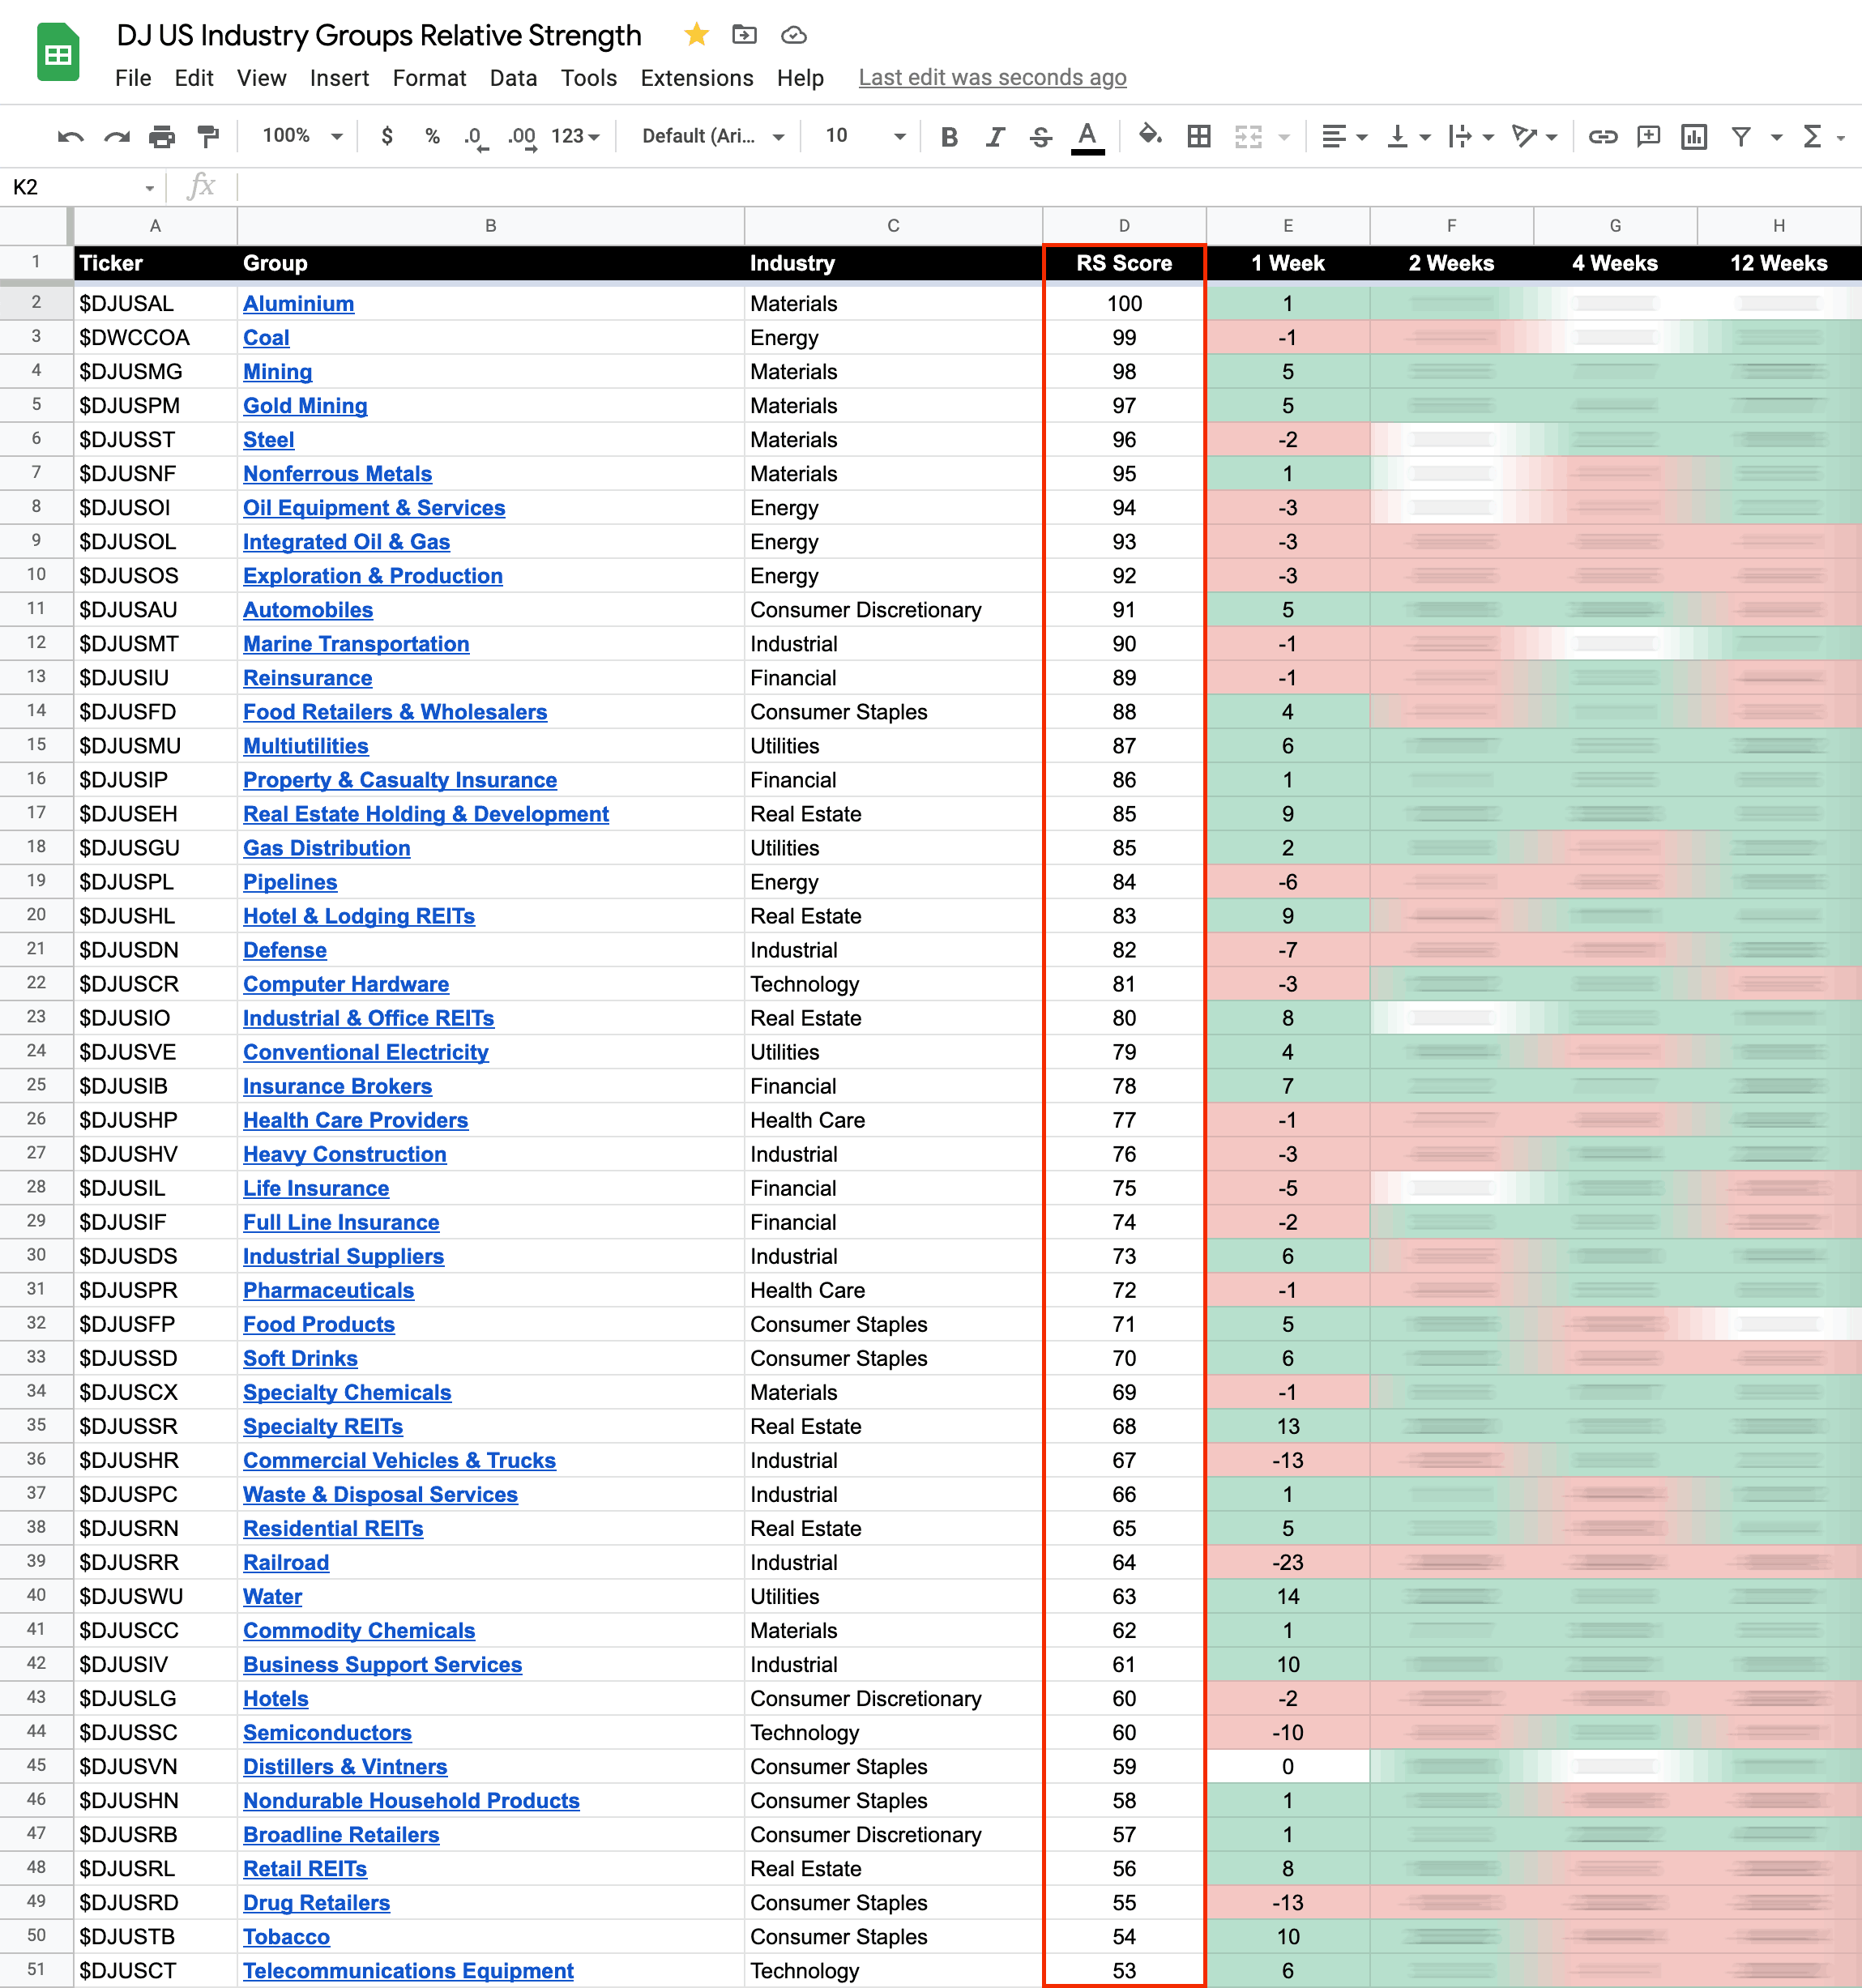Select the 12 Weeks header cell
1862x1988 pixels.
[x=1778, y=263]
